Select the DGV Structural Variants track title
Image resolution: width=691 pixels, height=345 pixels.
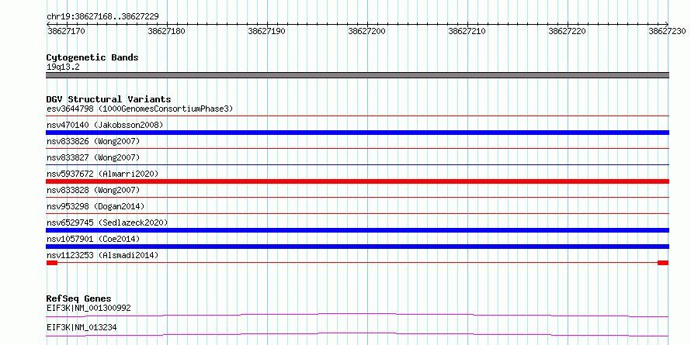coord(109,99)
